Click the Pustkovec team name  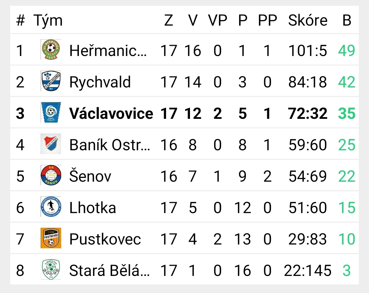point(105,239)
